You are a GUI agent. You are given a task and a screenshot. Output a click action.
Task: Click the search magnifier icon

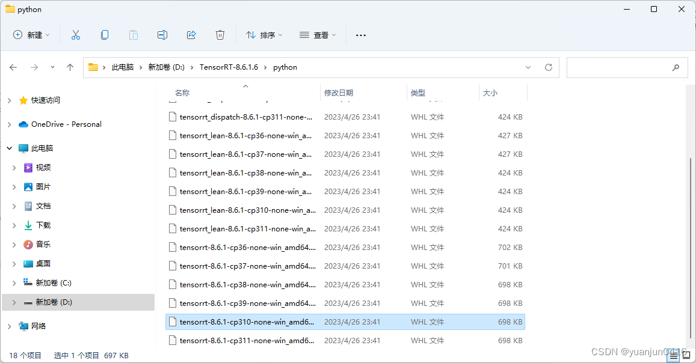(x=676, y=67)
